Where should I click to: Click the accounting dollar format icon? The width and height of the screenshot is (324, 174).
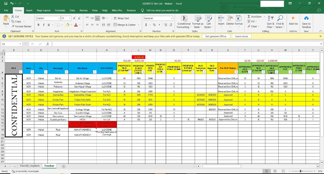pyautogui.click(x=146, y=25)
